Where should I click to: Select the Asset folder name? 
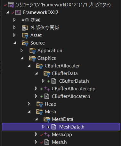point(36,35)
